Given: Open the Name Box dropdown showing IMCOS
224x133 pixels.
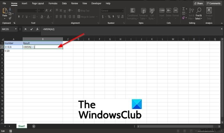Looking at the screenshot, I should 16,29.
